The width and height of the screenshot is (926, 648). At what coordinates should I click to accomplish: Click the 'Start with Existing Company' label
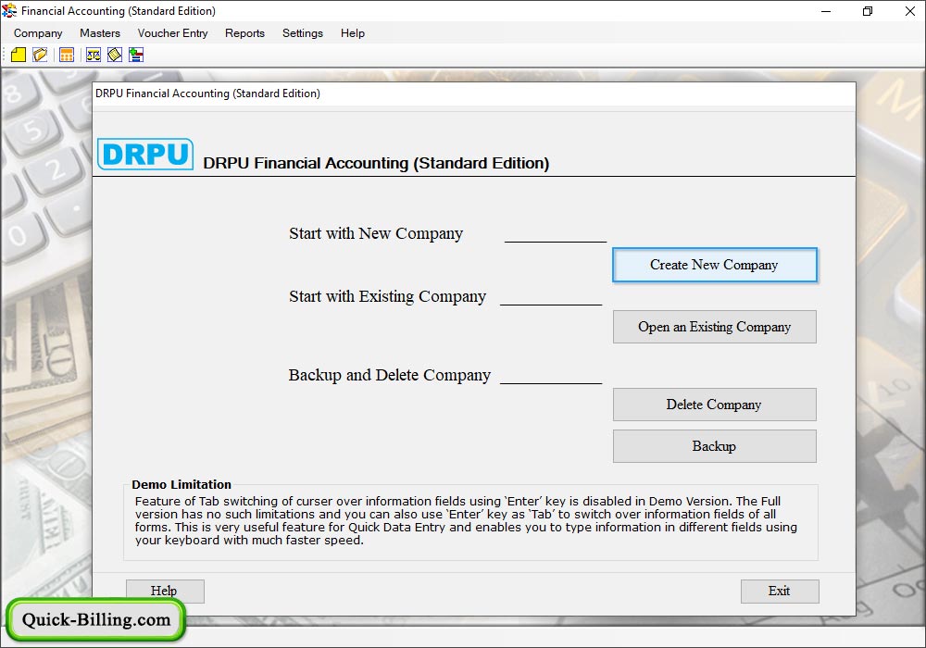[387, 296]
